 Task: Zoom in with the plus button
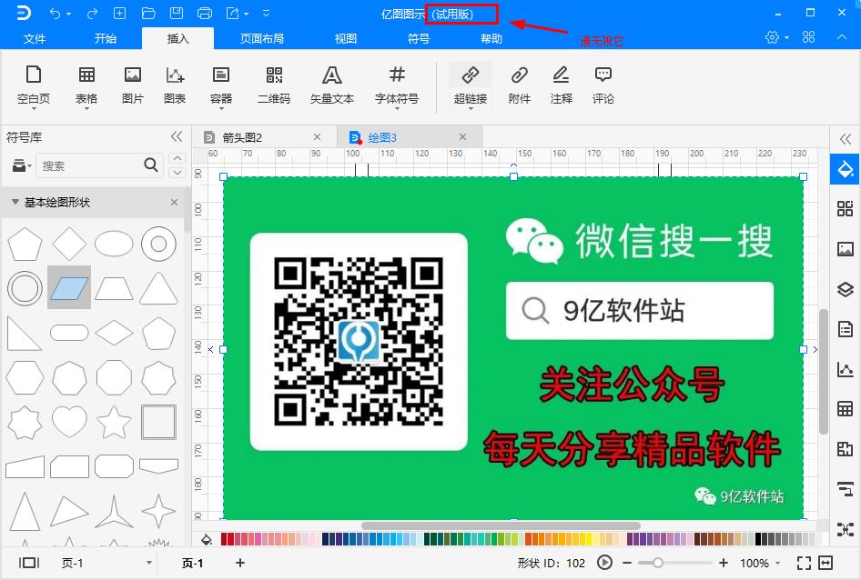[x=724, y=563]
